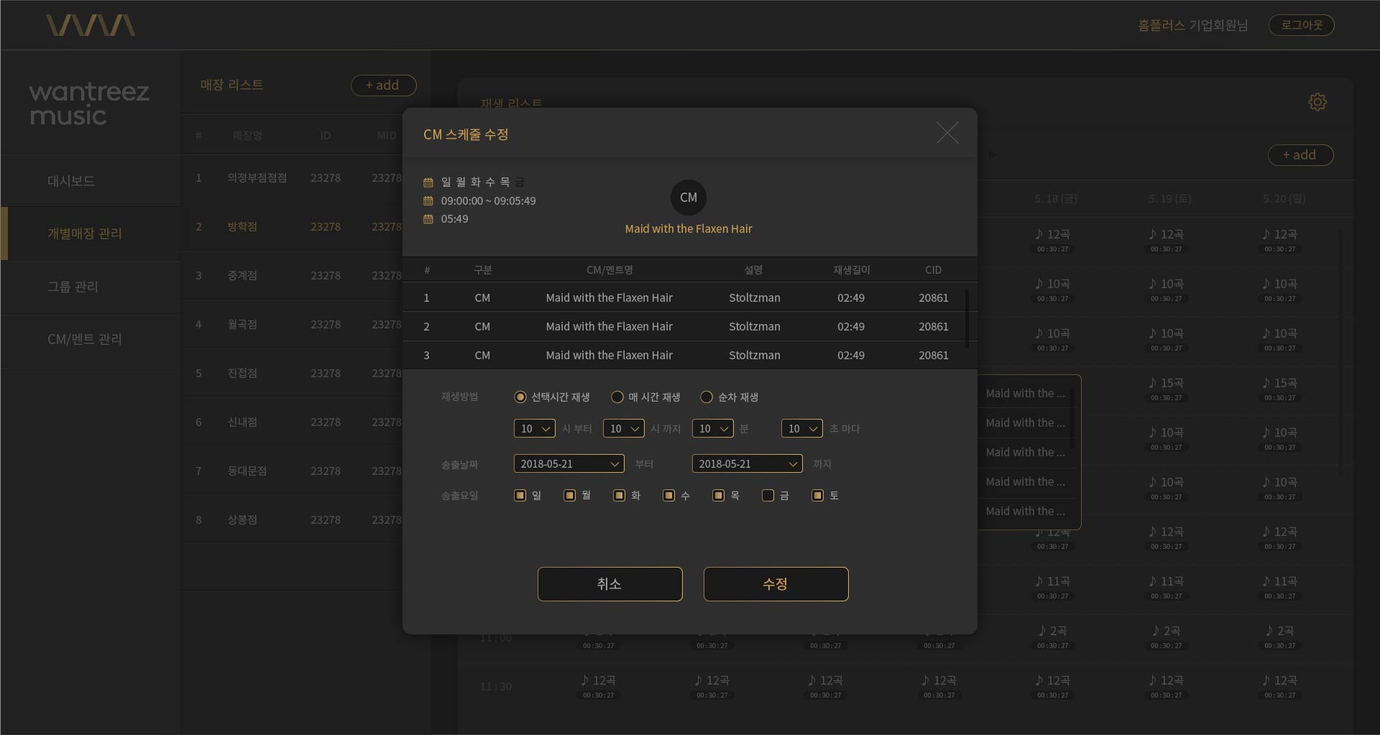Click calendar icon beside weekday summary

tap(428, 182)
